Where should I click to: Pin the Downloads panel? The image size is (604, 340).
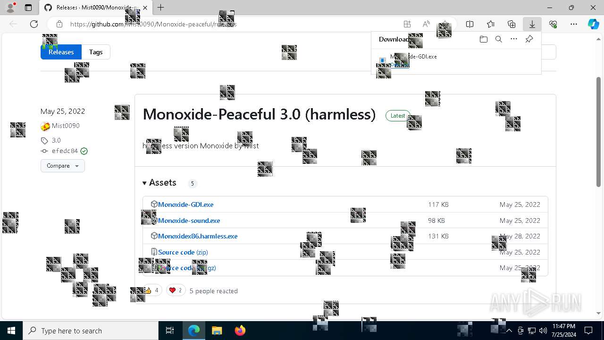tap(529, 39)
